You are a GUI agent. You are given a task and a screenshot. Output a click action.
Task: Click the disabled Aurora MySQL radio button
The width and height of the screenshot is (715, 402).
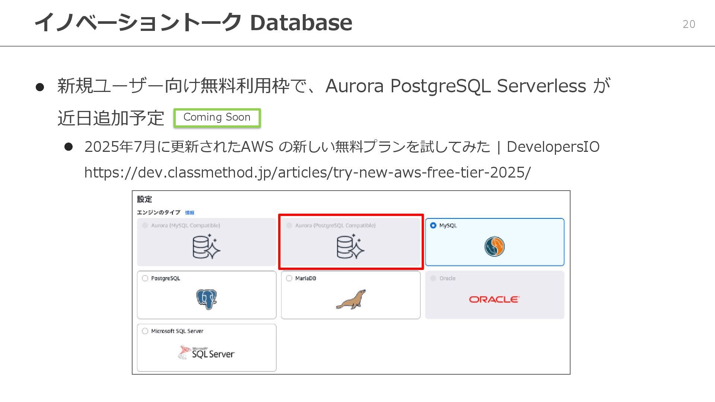pyautogui.click(x=145, y=225)
